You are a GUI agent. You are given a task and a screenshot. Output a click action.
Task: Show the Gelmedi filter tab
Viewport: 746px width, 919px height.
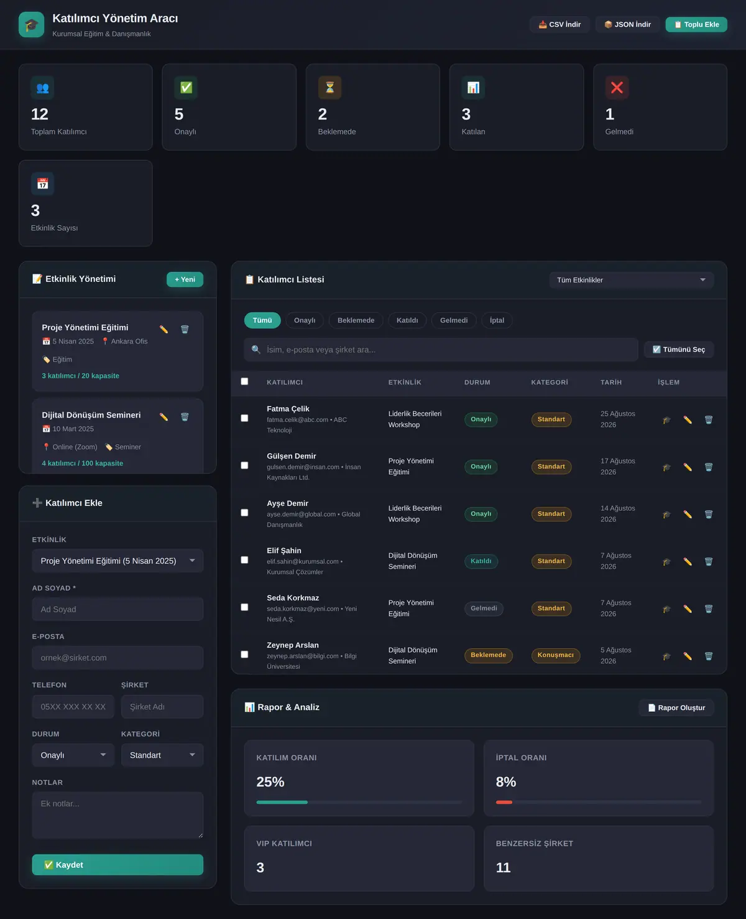tap(454, 320)
